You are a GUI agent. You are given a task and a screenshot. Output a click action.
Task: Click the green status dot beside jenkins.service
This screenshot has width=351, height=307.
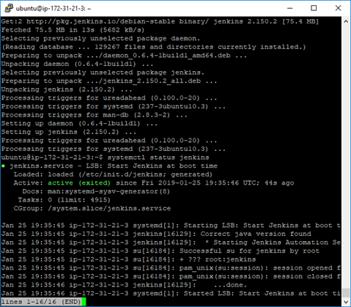3,166
